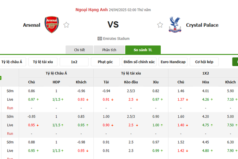Screen dimensions: 238x159
Task: Click the stadium icon beside Emirates Stadium
Action: (100, 38)
